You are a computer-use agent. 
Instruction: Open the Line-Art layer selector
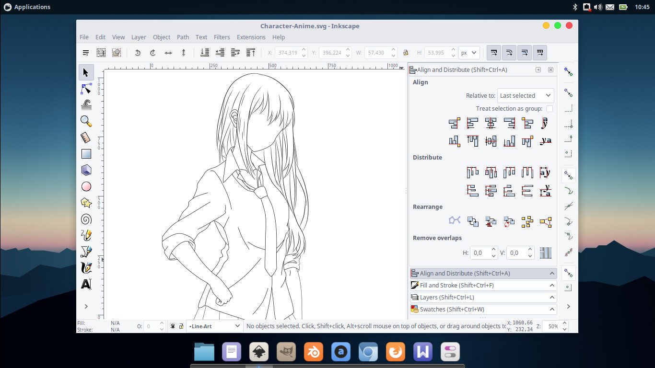(x=214, y=326)
